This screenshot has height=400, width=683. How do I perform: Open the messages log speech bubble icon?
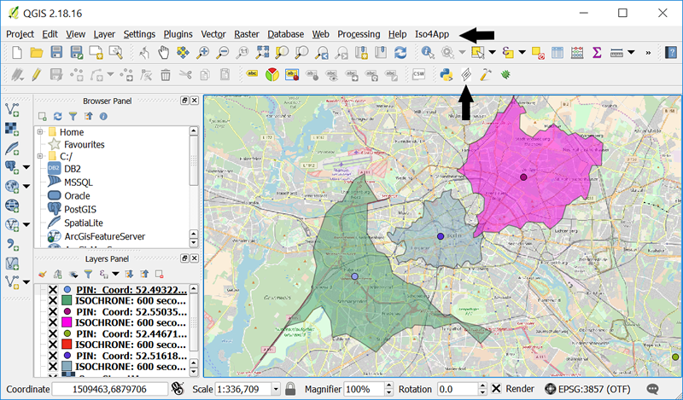pyautogui.click(x=652, y=389)
